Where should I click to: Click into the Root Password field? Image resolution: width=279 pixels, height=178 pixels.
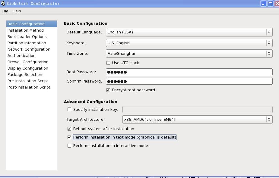tap(189, 72)
